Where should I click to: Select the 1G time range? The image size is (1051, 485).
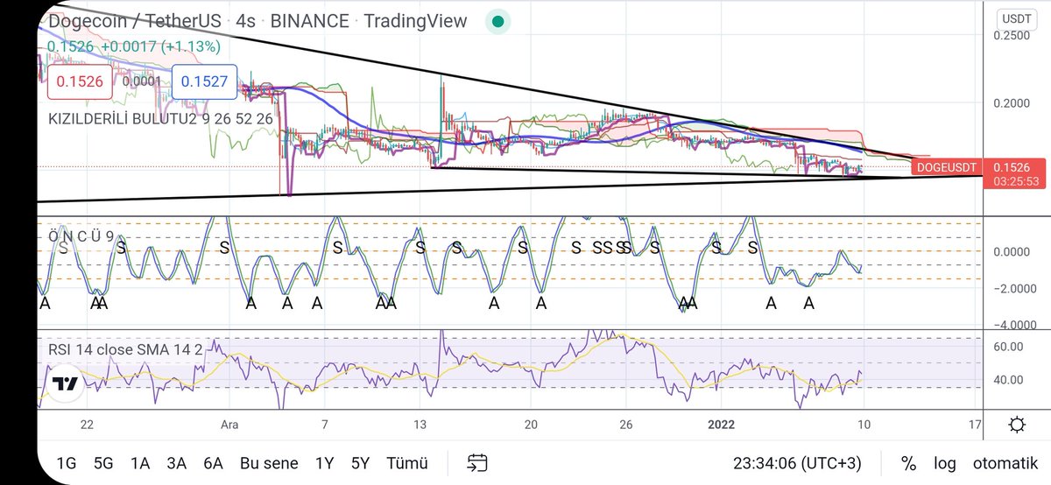(x=67, y=463)
